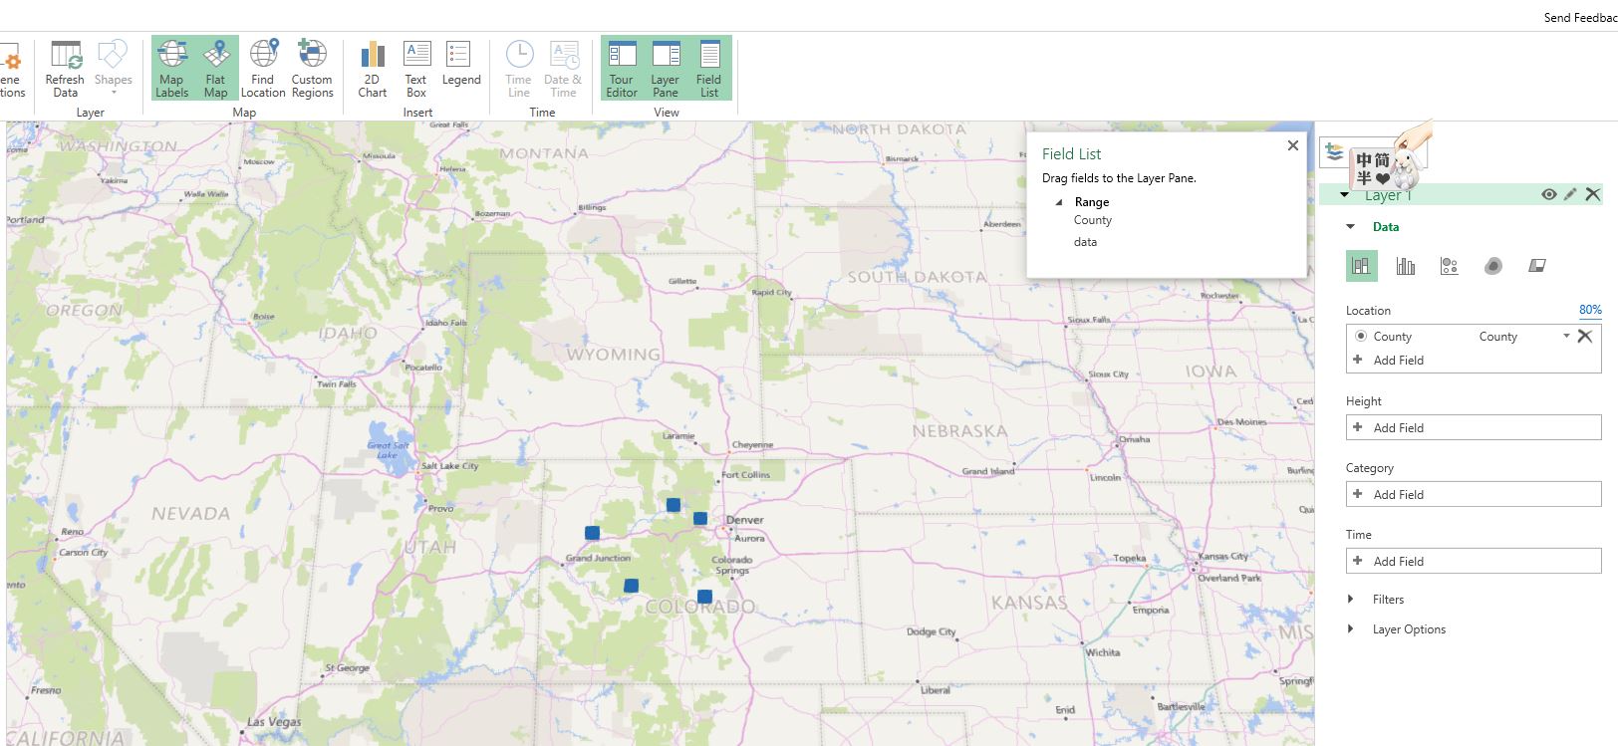1618x746 pixels.
Task: Collapse Layer 1 section
Action: pyautogui.click(x=1344, y=195)
